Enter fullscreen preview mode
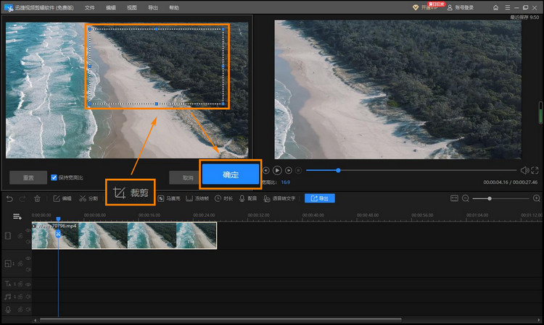Screen dimensions: 544x325 [535, 170]
